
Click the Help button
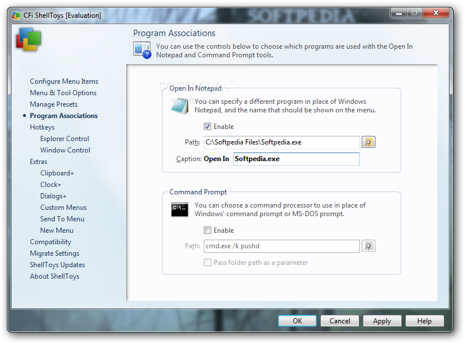424,321
